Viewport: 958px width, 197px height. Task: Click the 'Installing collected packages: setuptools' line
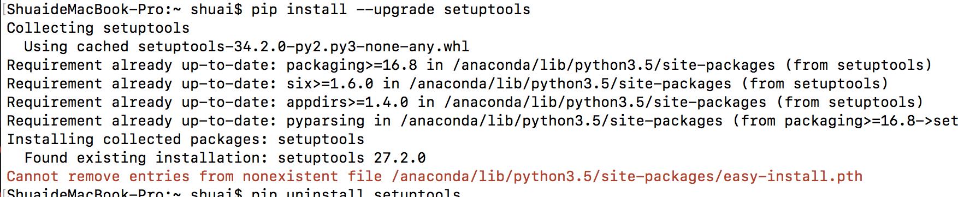[186, 140]
